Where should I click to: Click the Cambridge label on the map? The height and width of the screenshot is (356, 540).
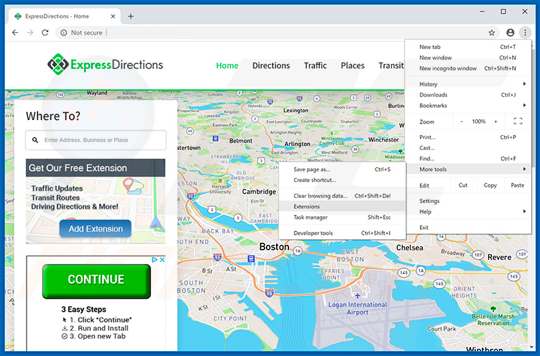tap(259, 192)
